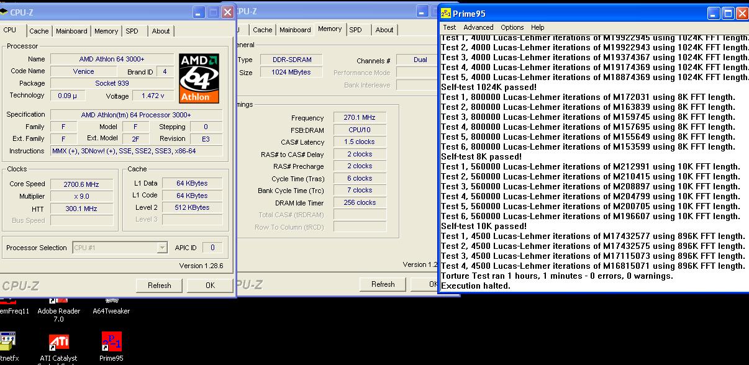Viewport: 749px width, 365px height.
Task: Click the Core Speed value 2700.6 MHz
Action: [x=81, y=184]
